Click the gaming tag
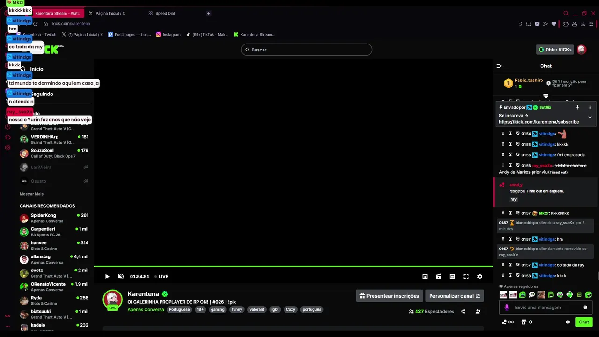 click(x=218, y=309)
